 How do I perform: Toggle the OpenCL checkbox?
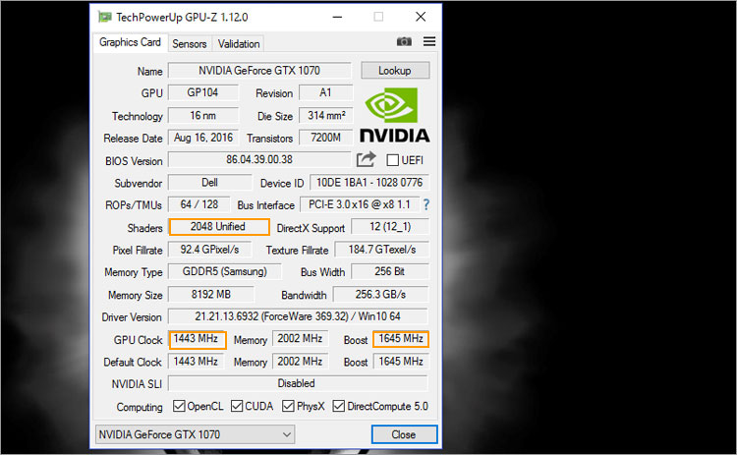(x=179, y=406)
